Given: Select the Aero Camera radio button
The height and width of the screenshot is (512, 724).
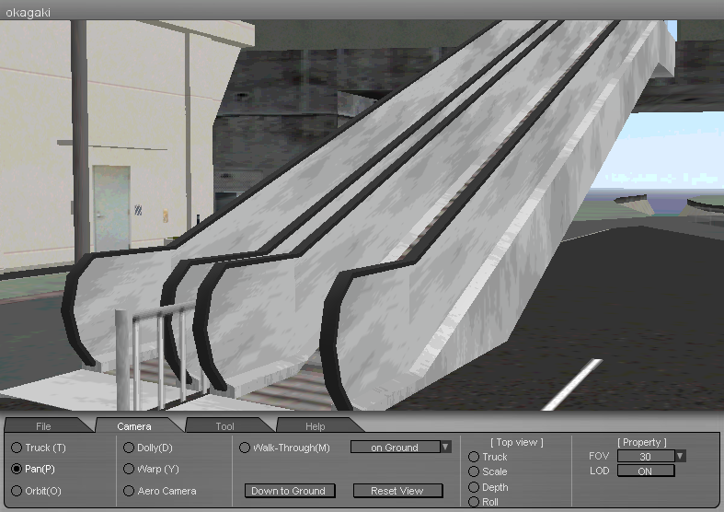Looking at the screenshot, I should [129, 491].
